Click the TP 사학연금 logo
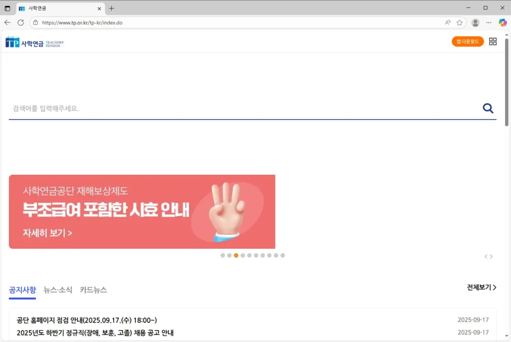The height and width of the screenshot is (342, 511). 33,41
